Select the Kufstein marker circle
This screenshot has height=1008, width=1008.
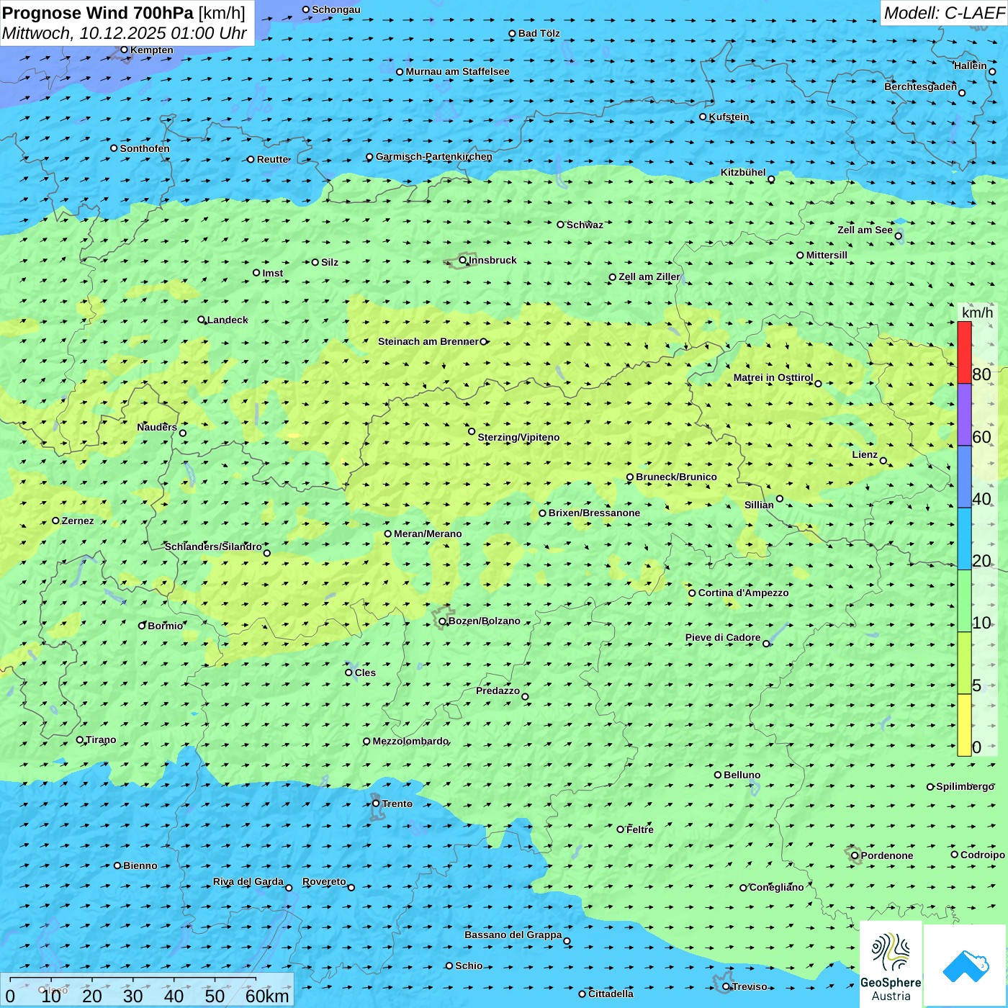coord(703,117)
